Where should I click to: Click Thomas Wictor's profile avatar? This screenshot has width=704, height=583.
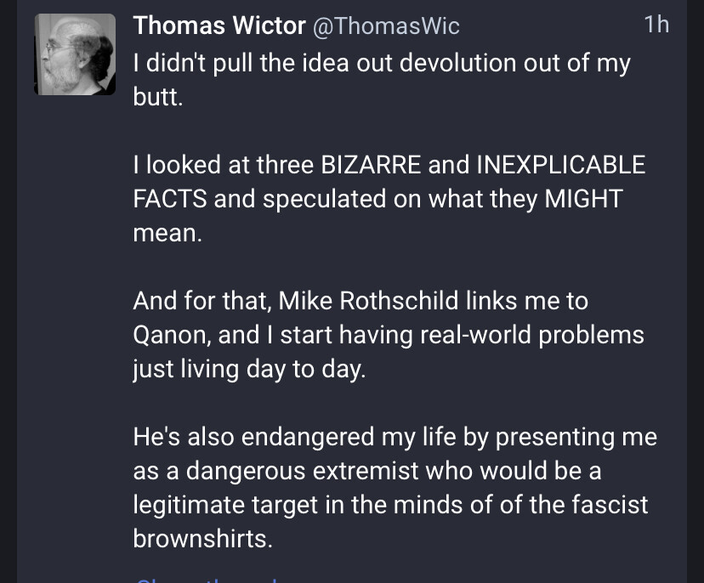[75, 54]
